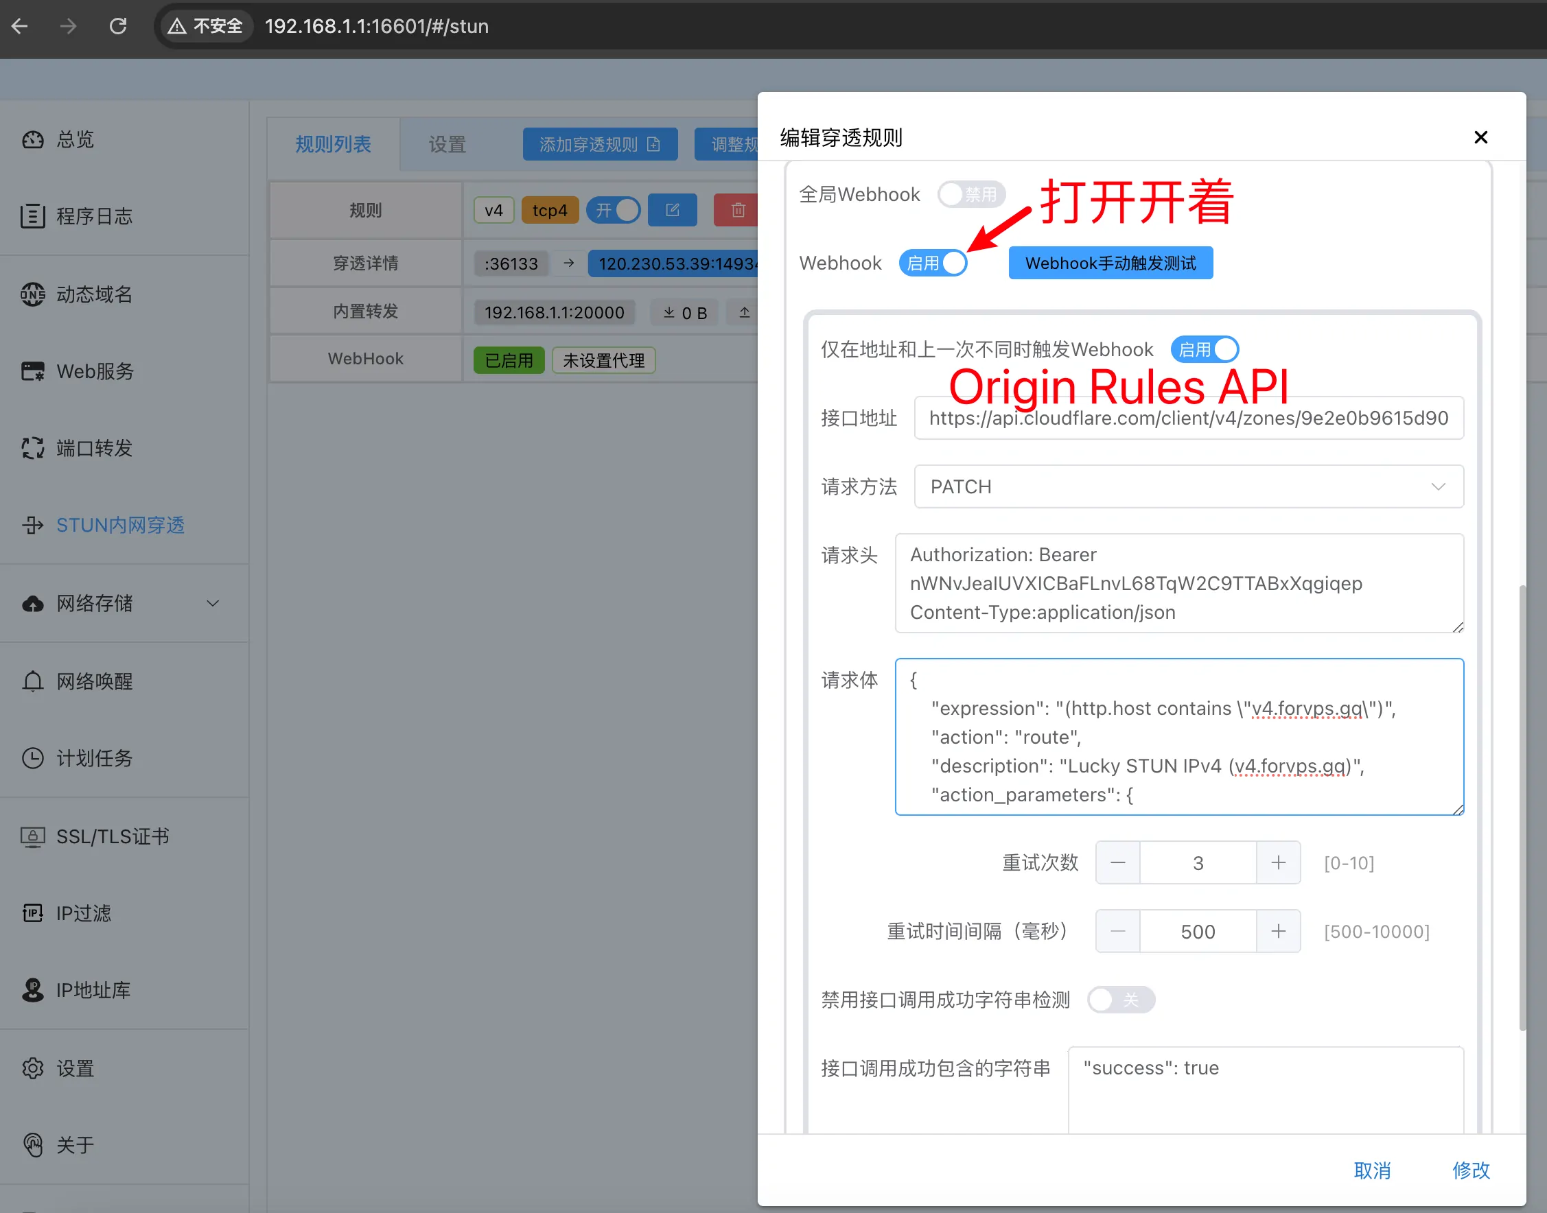Viewport: 1547px width, 1213px height.
Task: Click the overview dashboard icon in the sidebar
Action: (x=33, y=140)
